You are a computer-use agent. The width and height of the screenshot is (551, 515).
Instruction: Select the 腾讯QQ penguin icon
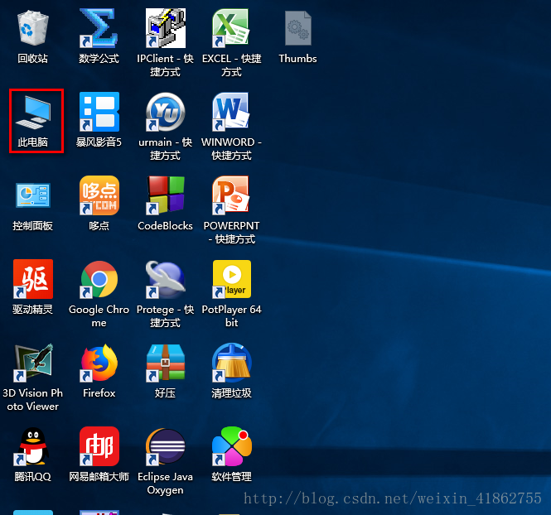(32, 446)
